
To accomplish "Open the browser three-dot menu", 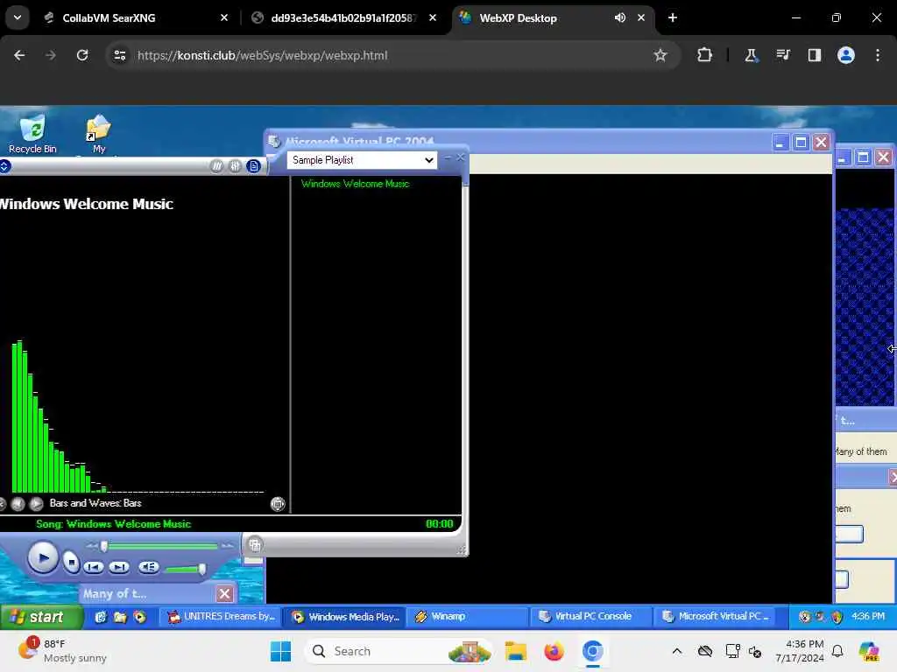I will click(878, 55).
